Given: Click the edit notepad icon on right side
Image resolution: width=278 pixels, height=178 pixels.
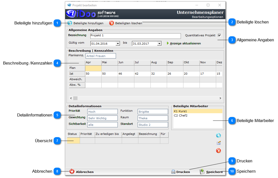Looking at the screenshot, I should 219,143.
